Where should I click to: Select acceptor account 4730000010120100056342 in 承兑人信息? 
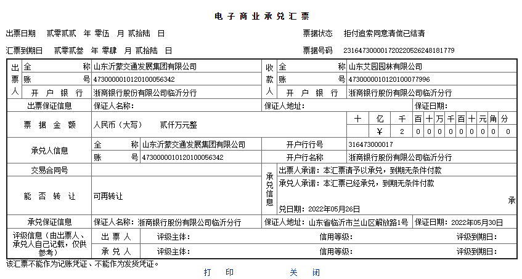tap(183, 157)
